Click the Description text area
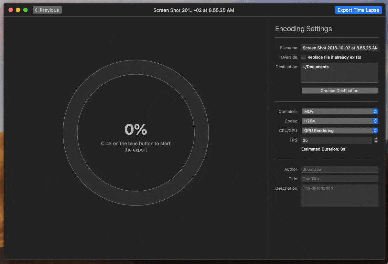This screenshot has height=264, width=388. pos(339,195)
